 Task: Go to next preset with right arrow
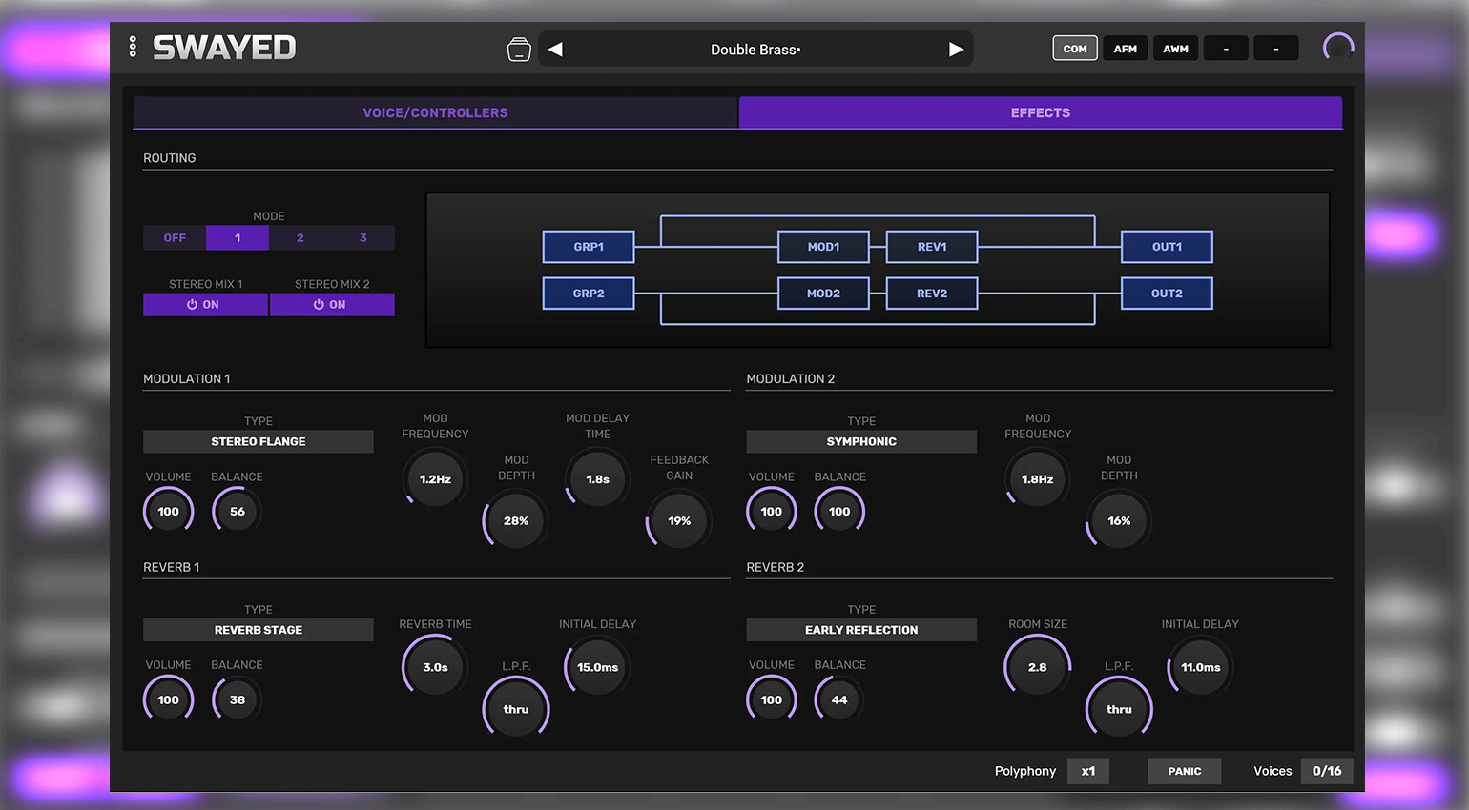click(x=956, y=50)
